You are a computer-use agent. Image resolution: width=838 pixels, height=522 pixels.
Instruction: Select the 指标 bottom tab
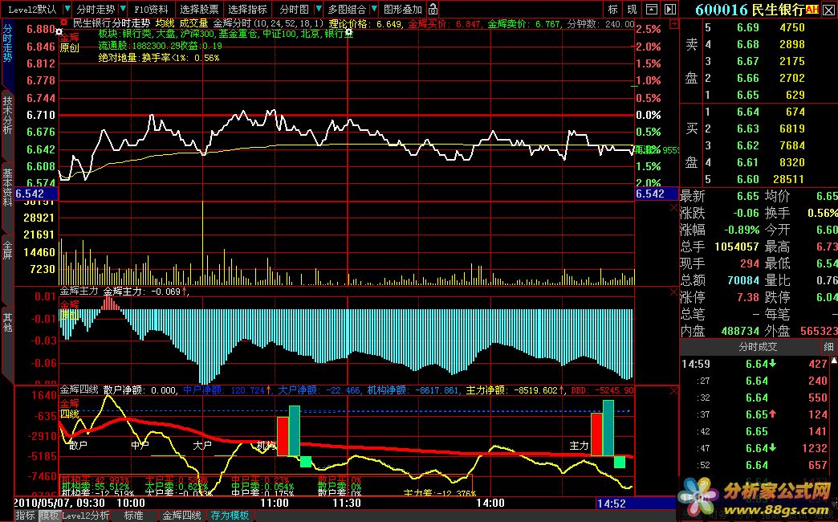pos(25,516)
